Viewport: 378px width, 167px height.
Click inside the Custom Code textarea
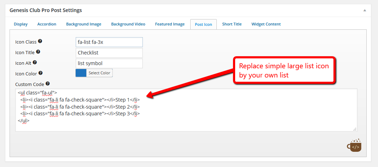coord(186,110)
